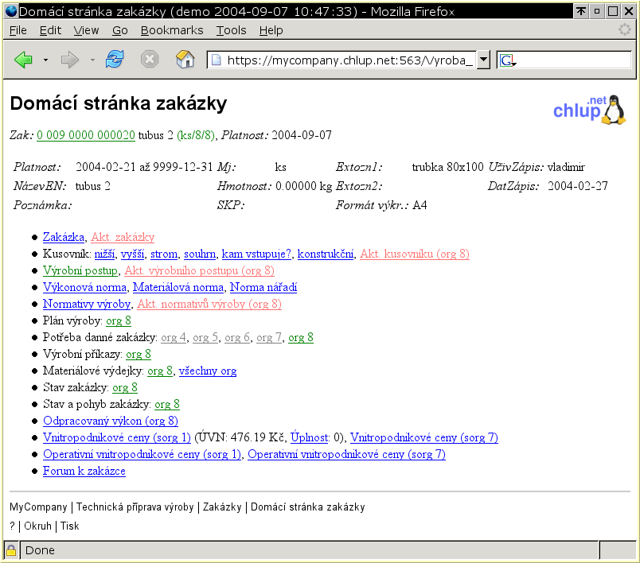Click the Stop loading icon
The image size is (640, 563).
(x=150, y=60)
